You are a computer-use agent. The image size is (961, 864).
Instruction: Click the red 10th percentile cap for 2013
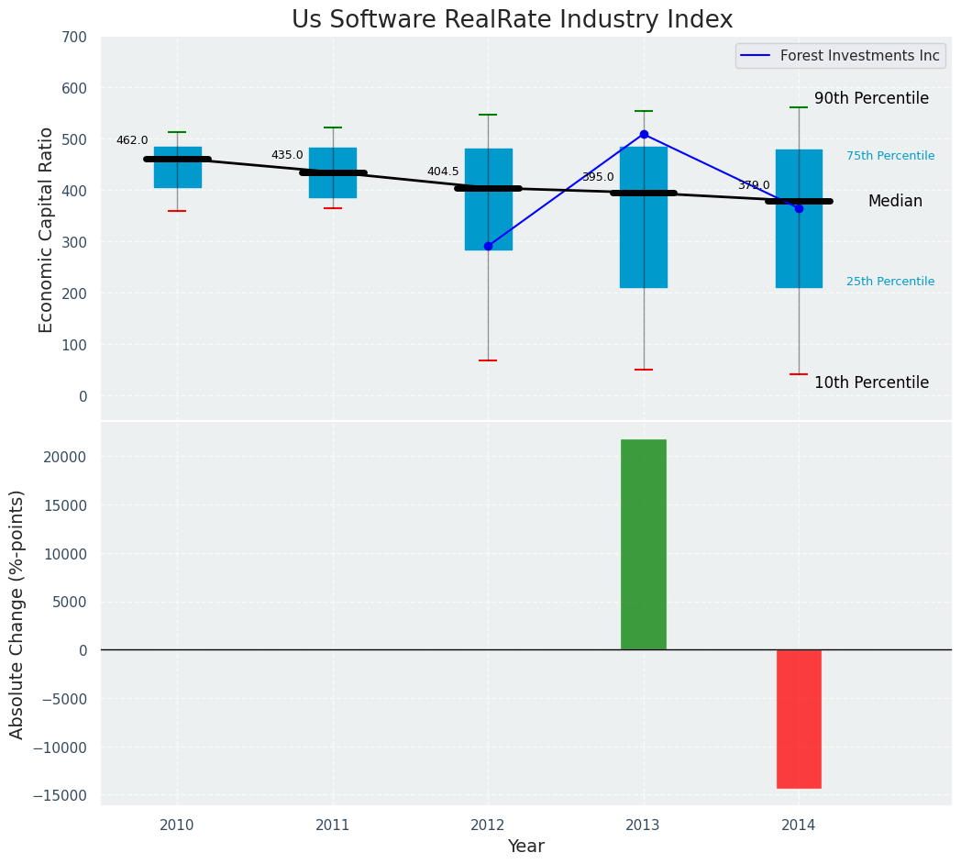[644, 370]
